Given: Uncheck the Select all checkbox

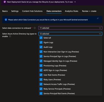Looking at the screenshot, I should click(x=41, y=38).
